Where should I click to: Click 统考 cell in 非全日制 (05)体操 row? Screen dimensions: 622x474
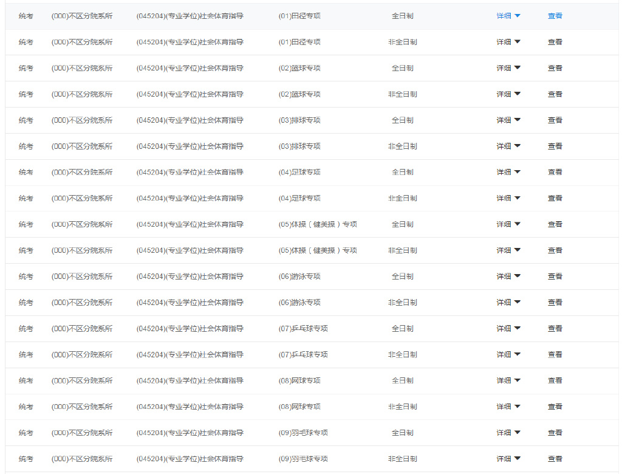coord(26,250)
